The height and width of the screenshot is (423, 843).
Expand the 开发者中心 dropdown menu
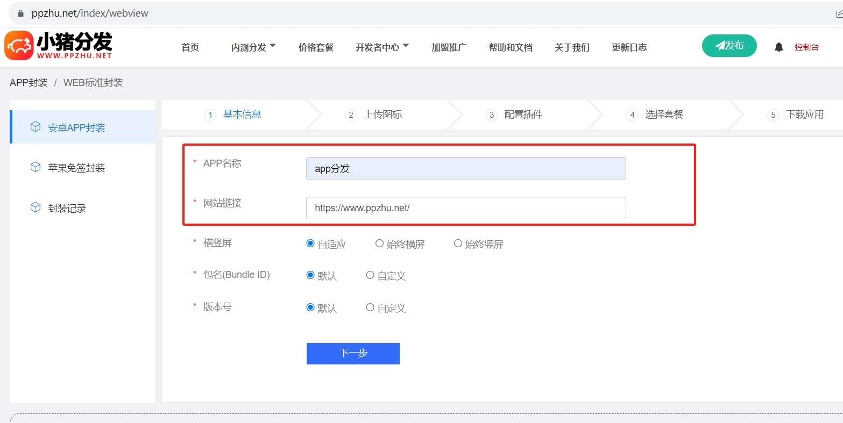coord(381,47)
